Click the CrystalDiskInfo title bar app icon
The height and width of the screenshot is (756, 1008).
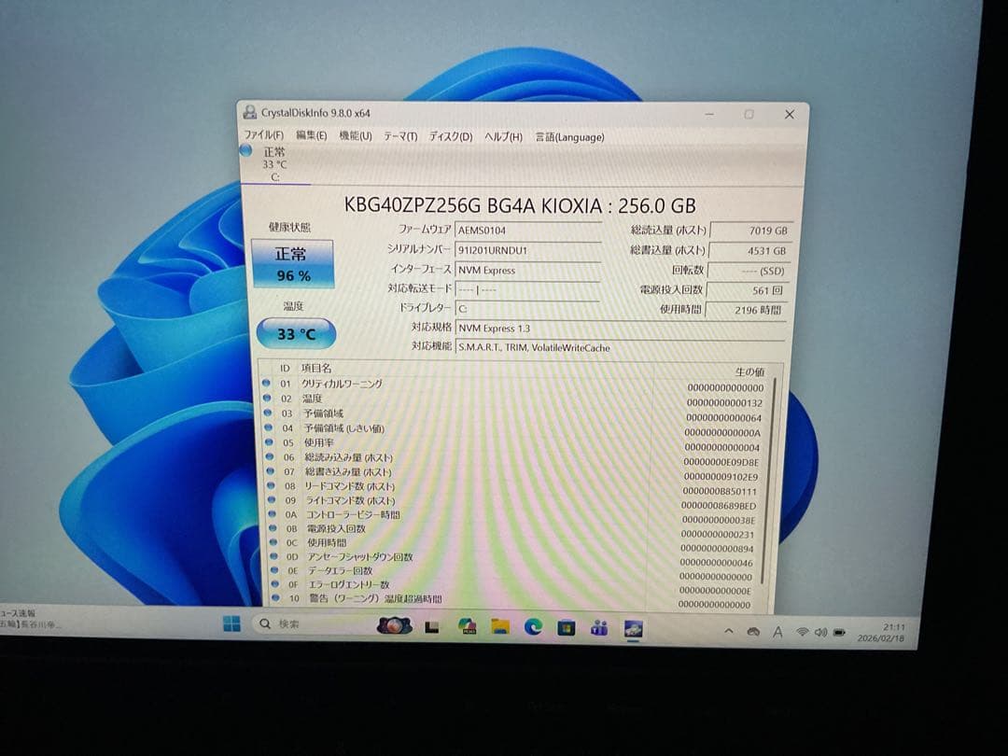coord(249,113)
